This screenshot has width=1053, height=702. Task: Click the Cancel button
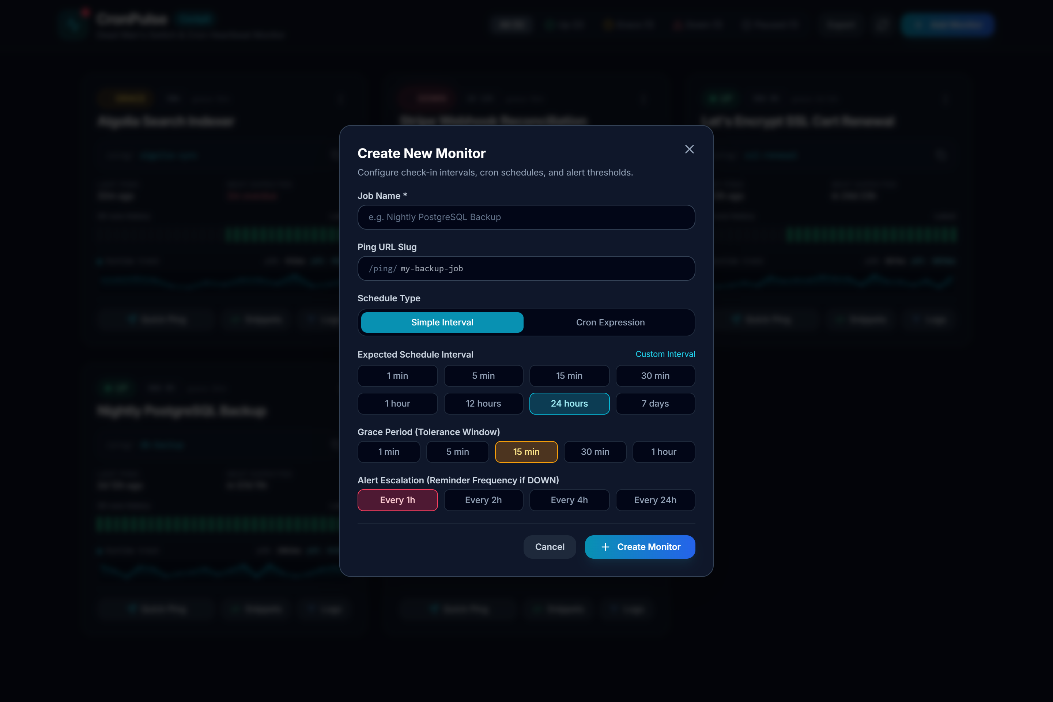coord(549,547)
